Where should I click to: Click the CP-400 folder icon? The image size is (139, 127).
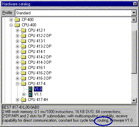(x=17, y=20)
